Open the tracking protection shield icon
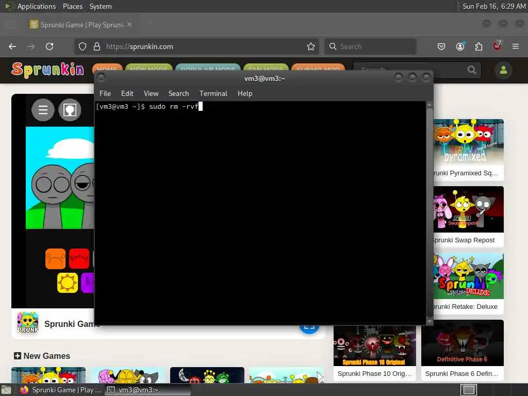The width and height of the screenshot is (528, 396). (82, 46)
